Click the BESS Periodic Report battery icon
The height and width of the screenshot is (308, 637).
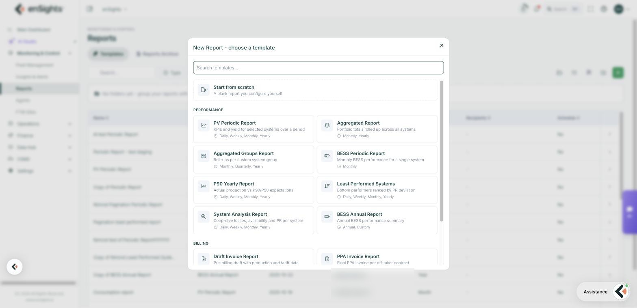pyautogui.click(x=327, y=156)
